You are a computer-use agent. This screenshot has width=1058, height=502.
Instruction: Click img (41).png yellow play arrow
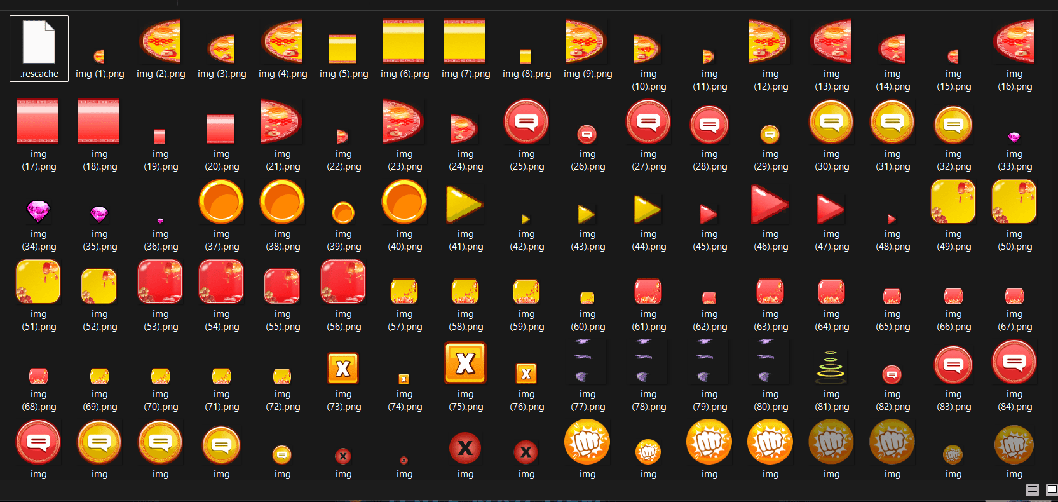465,205
